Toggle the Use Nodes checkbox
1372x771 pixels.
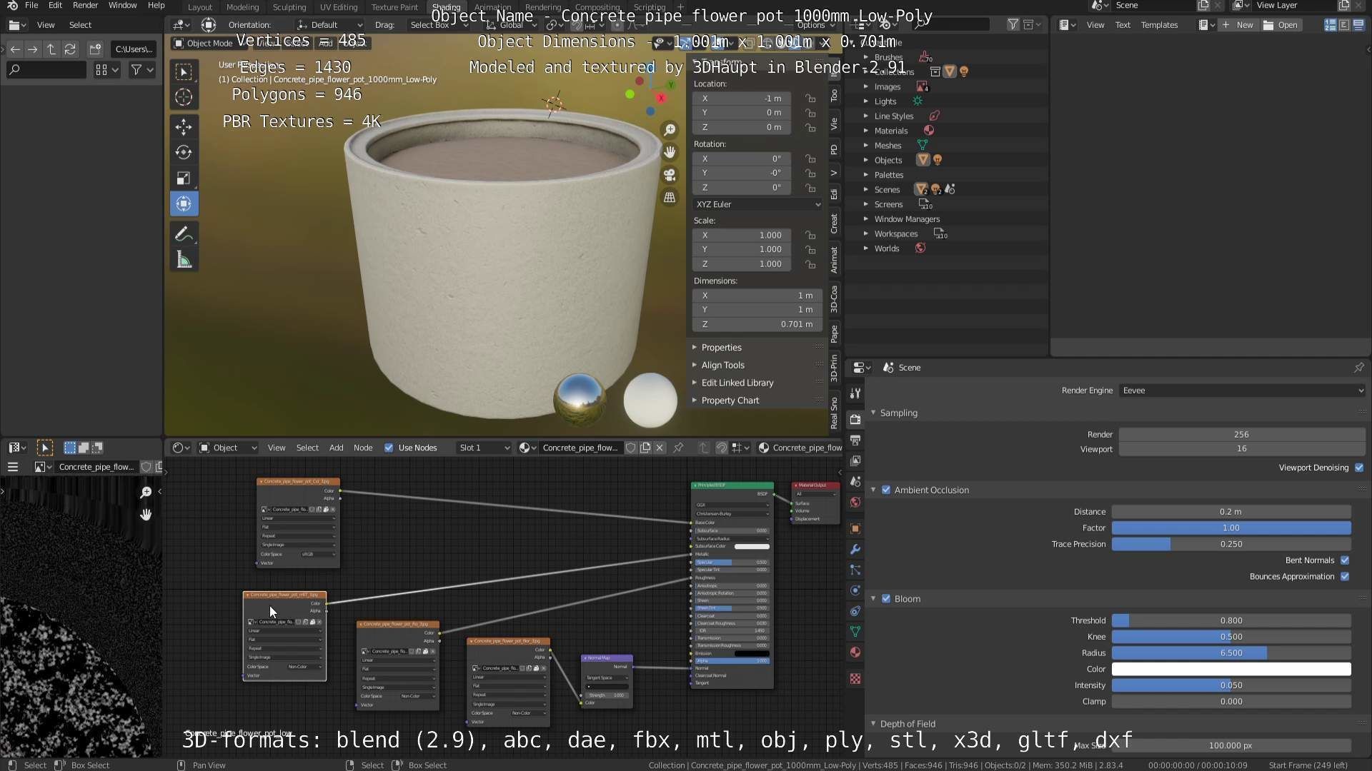(389, 448)
